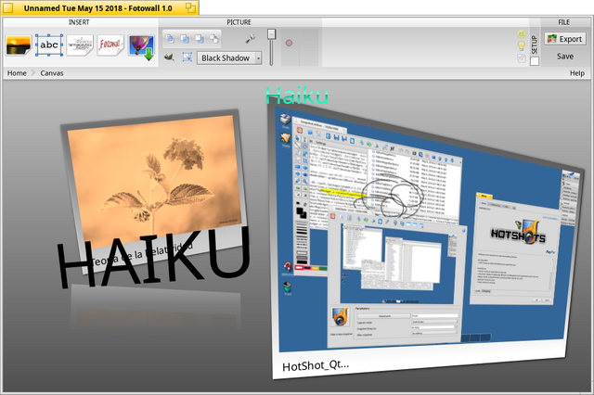
Task: Open picture configuration with the wrench icon
Action: (x=250, y=38)
